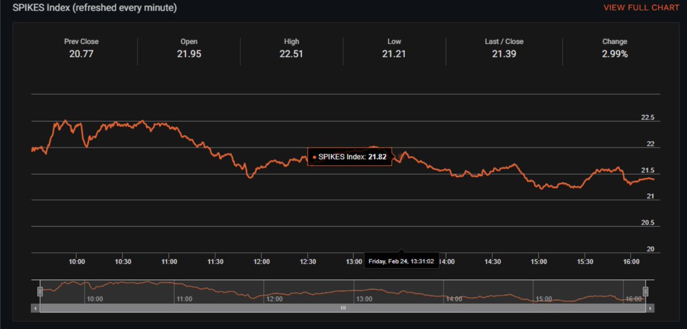Click the Friday, Feb 24 timestamp label
The width and height of the screenshot is (687, 329).
pyautogui.click(x=401, y=261)
